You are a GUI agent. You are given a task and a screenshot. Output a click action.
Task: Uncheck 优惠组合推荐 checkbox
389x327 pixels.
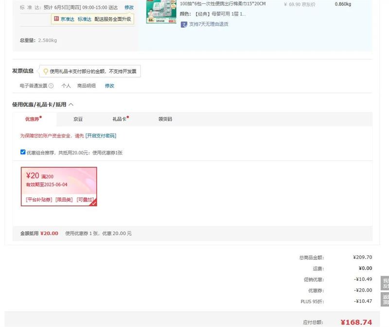coord(23,152)
